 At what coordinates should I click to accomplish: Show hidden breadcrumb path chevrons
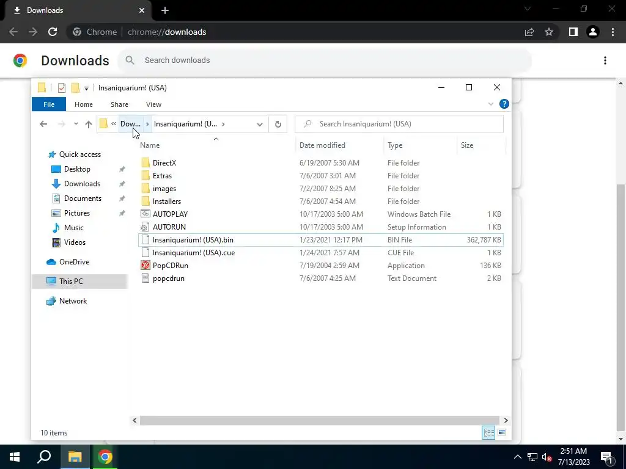point(114,124)
